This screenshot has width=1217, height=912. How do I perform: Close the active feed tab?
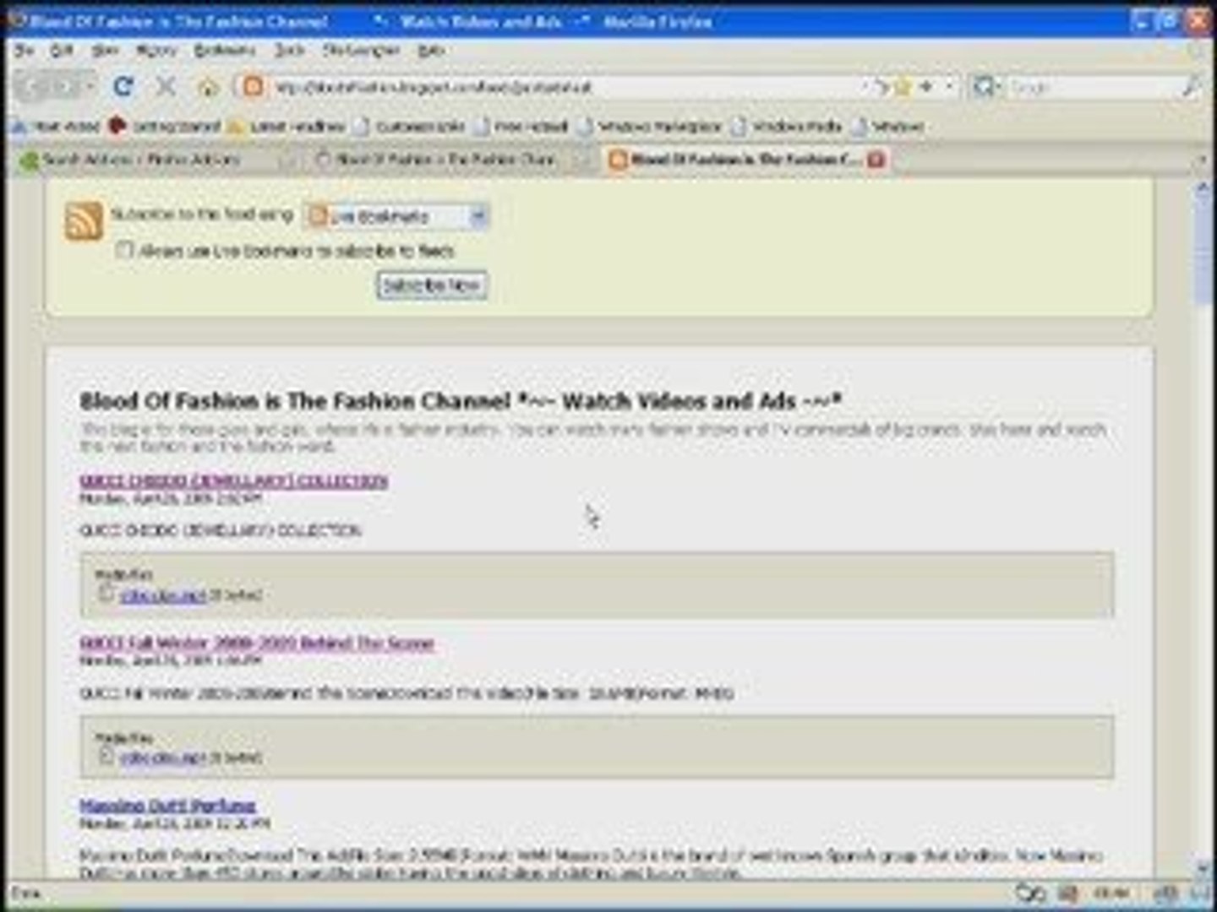point(876,160)
